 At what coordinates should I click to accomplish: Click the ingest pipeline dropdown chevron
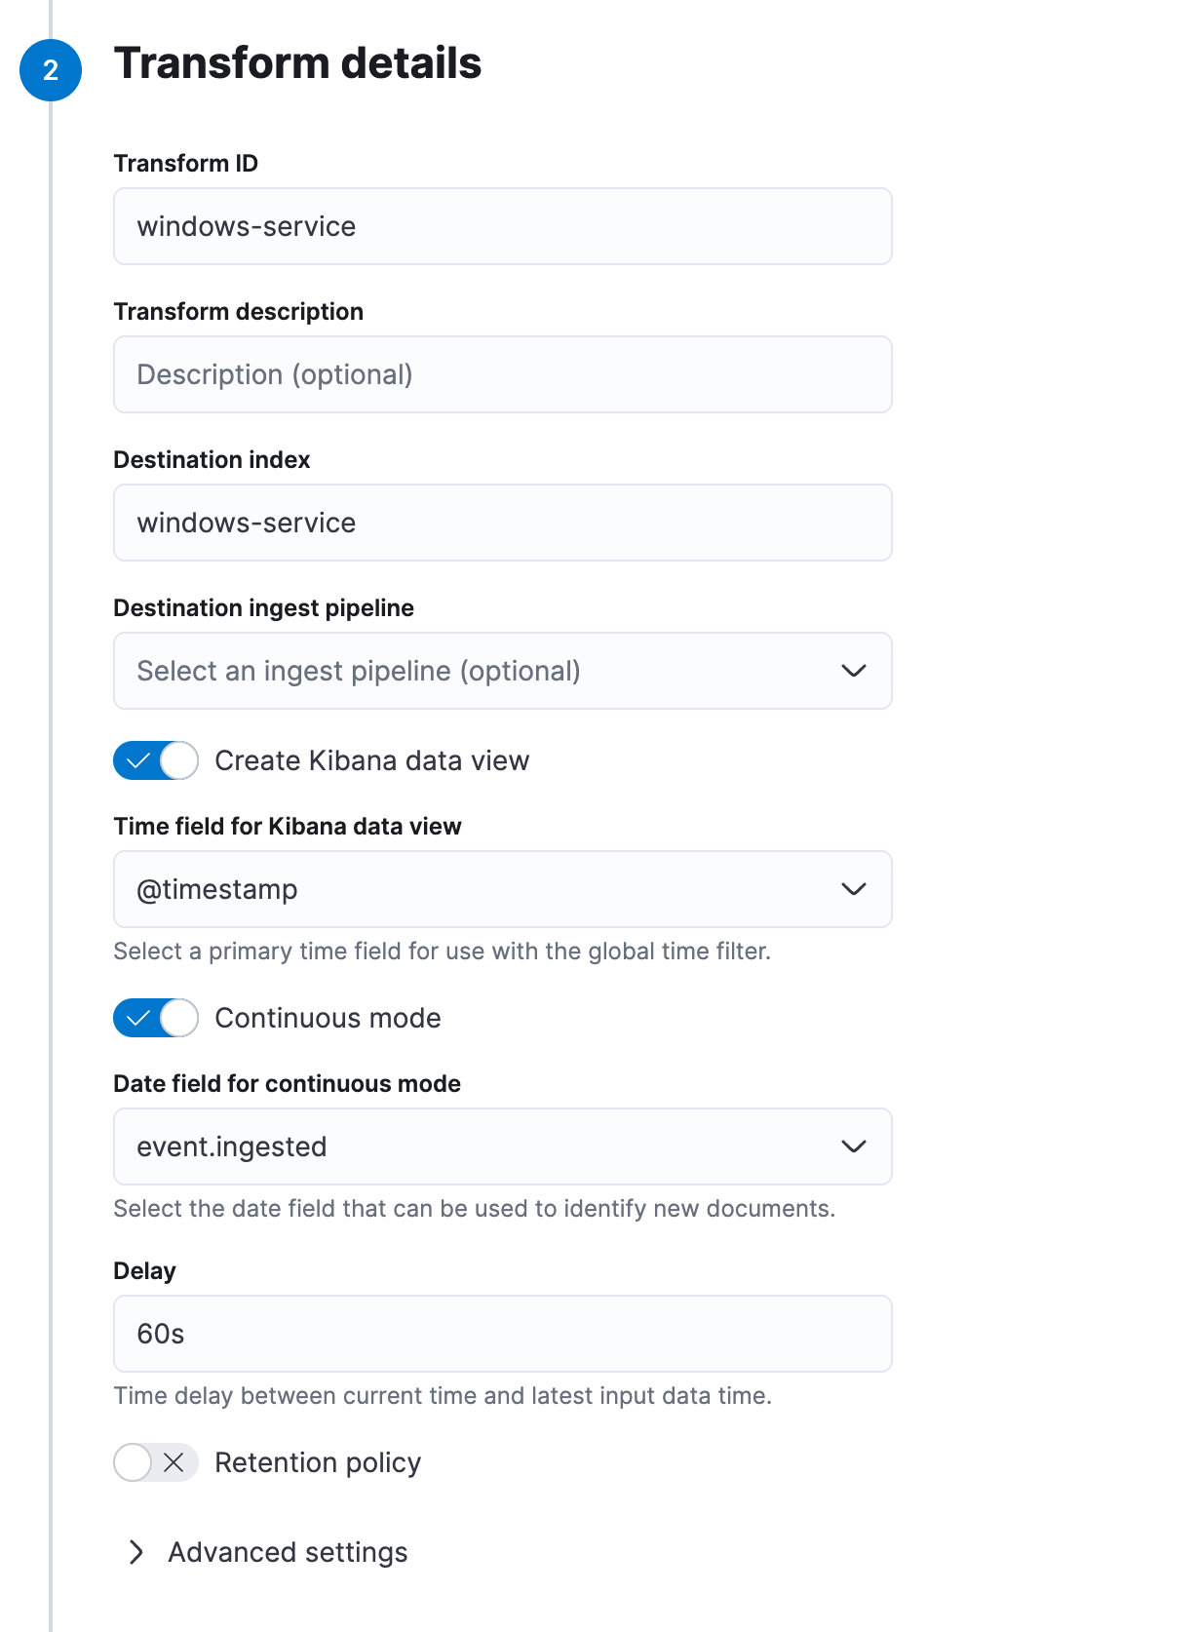click(853, 671)
